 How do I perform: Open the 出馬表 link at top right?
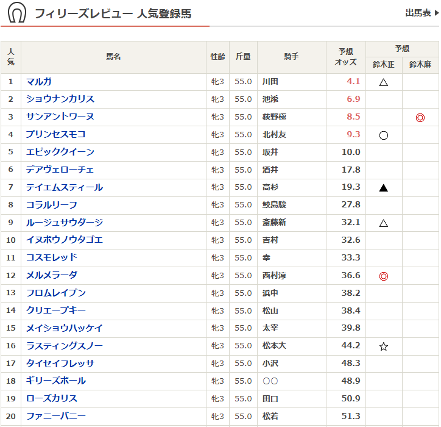point(422,13)
